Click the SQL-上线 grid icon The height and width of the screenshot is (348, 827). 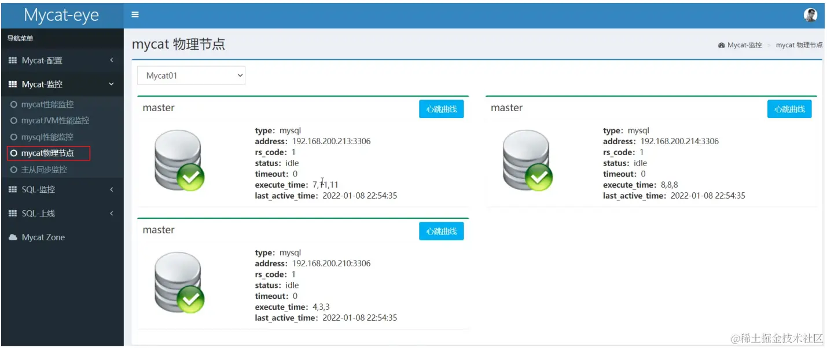13,213
